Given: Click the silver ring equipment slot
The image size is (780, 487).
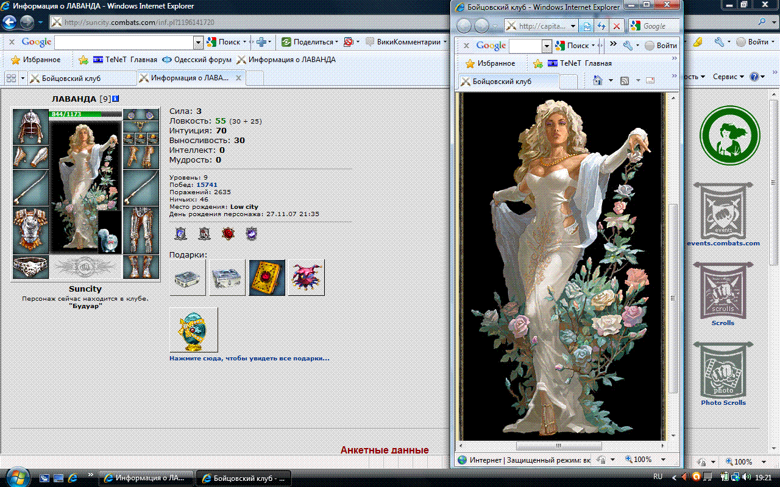Looking at the screenshot, I should (x=30, y=267).
